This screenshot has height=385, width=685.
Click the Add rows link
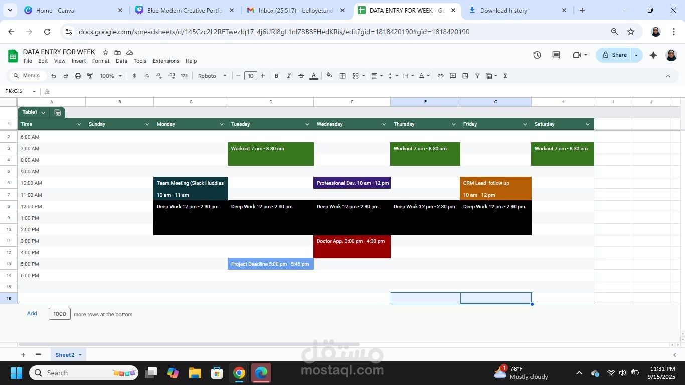tap(32, 313)
